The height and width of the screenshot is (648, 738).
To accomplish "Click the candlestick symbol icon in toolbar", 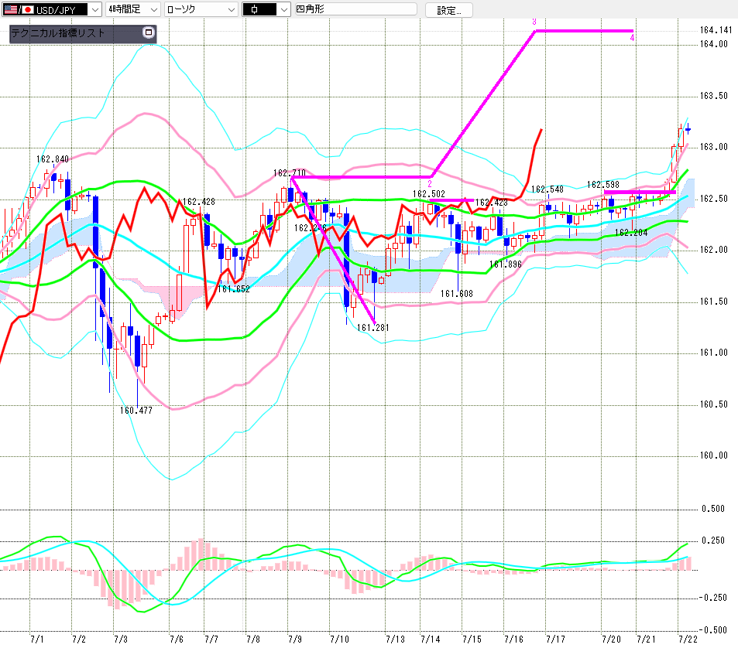I will (x=255, y=9).
